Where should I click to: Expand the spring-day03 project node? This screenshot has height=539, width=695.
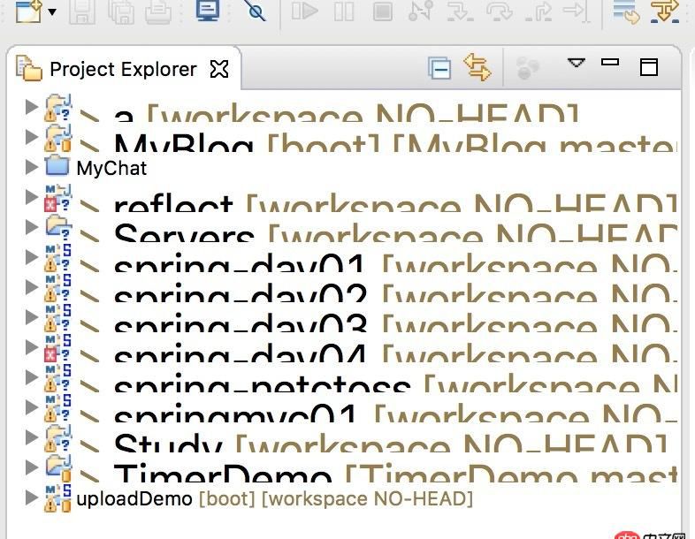coord(32,317)
